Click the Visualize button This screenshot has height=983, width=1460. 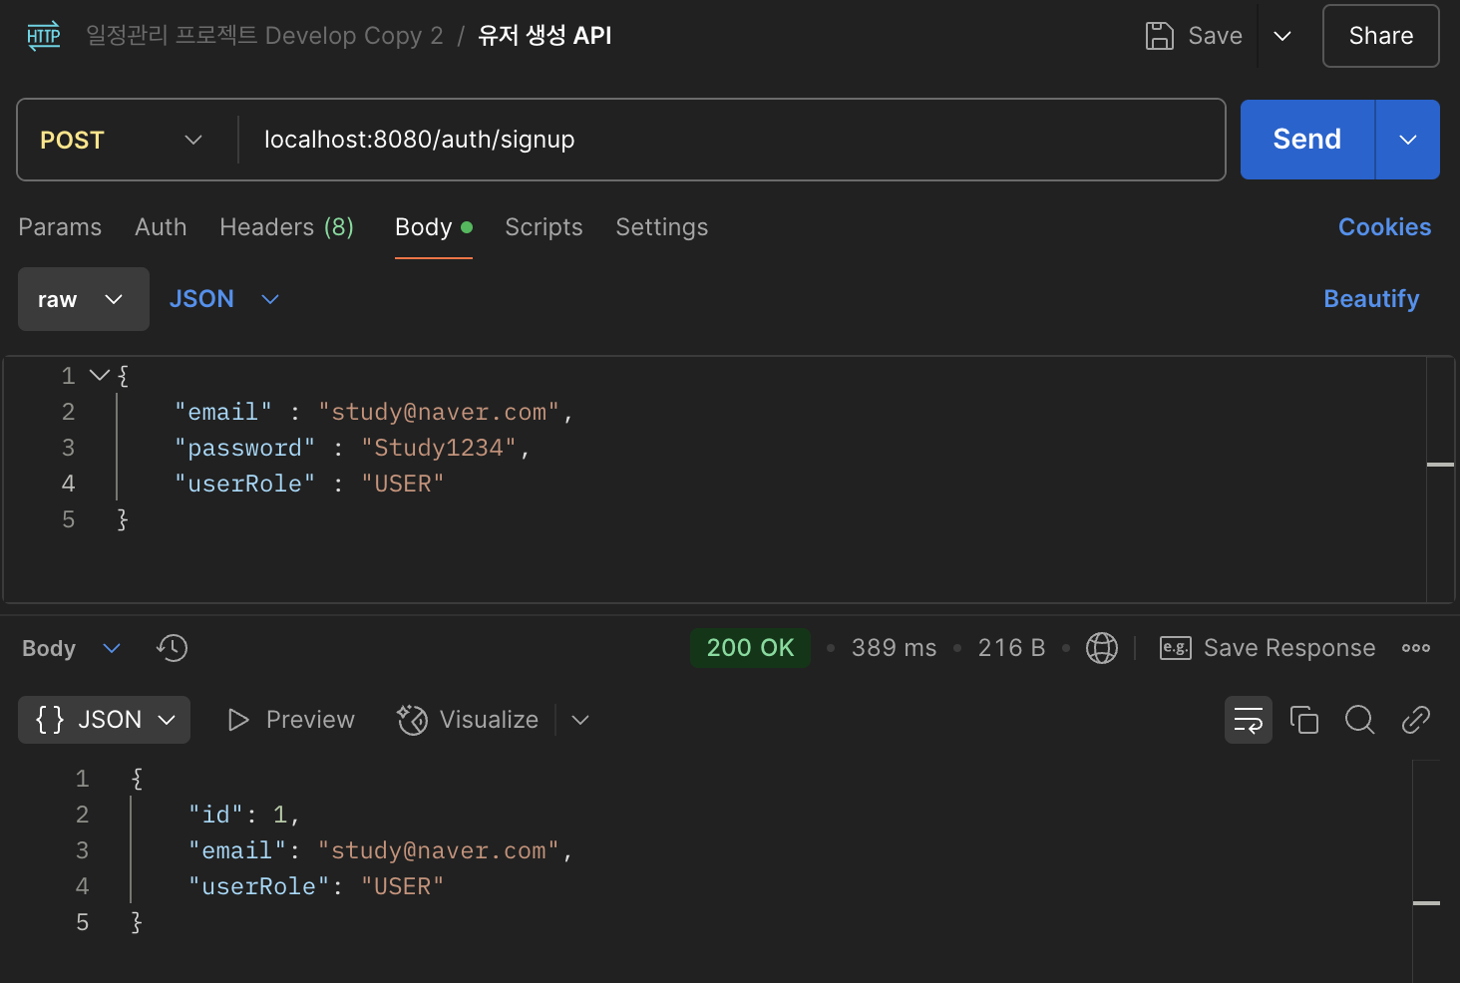[x=469, y=720]
